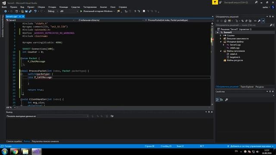Click the View Code icon in Solution Explorer
Image resolution: width=276 pixels, height=155 pixels.
tap(255, 21)
